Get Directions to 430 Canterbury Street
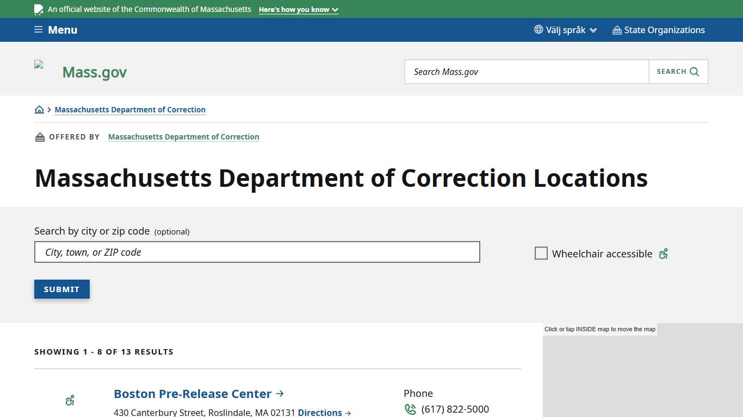 320,412
